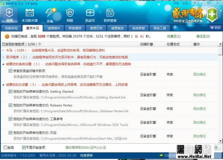Uncheck the 欢迎 shortcut checkbox
This screenshot has width=223, height=160.
[10, 133]
